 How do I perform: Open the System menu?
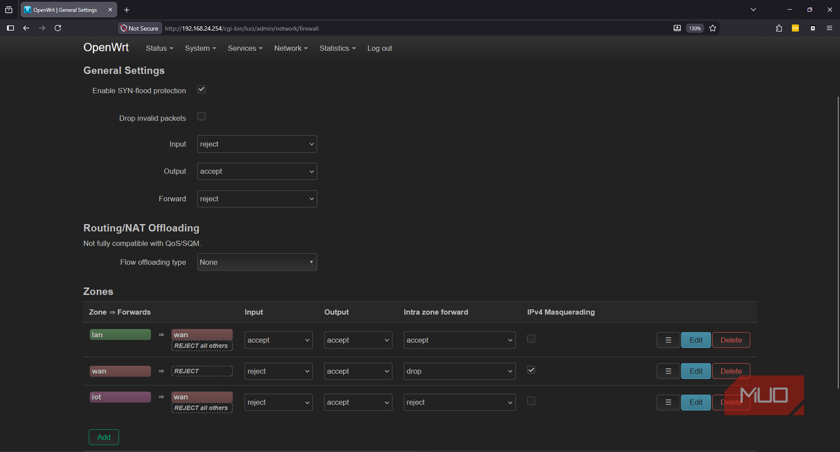point(200,48)
